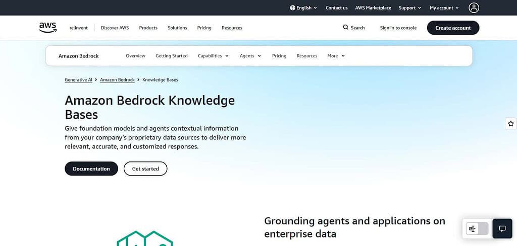Open the main nav Pricing menu
517x246 pixels.
(x=204, y=28)
